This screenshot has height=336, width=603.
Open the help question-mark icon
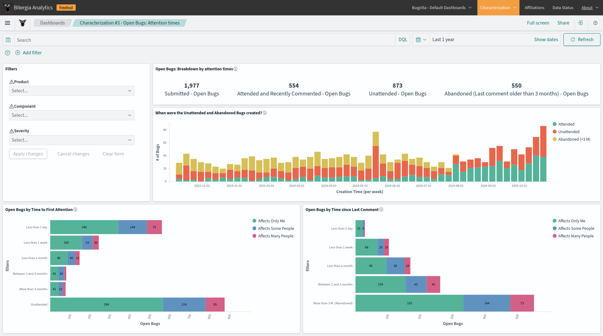point(595,23)
